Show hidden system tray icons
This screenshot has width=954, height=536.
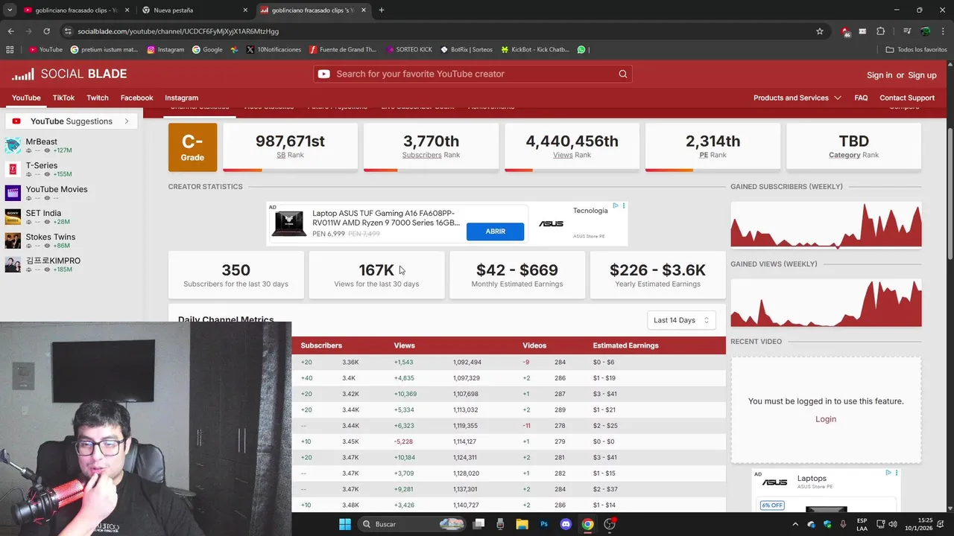click(x=796, y=524)
